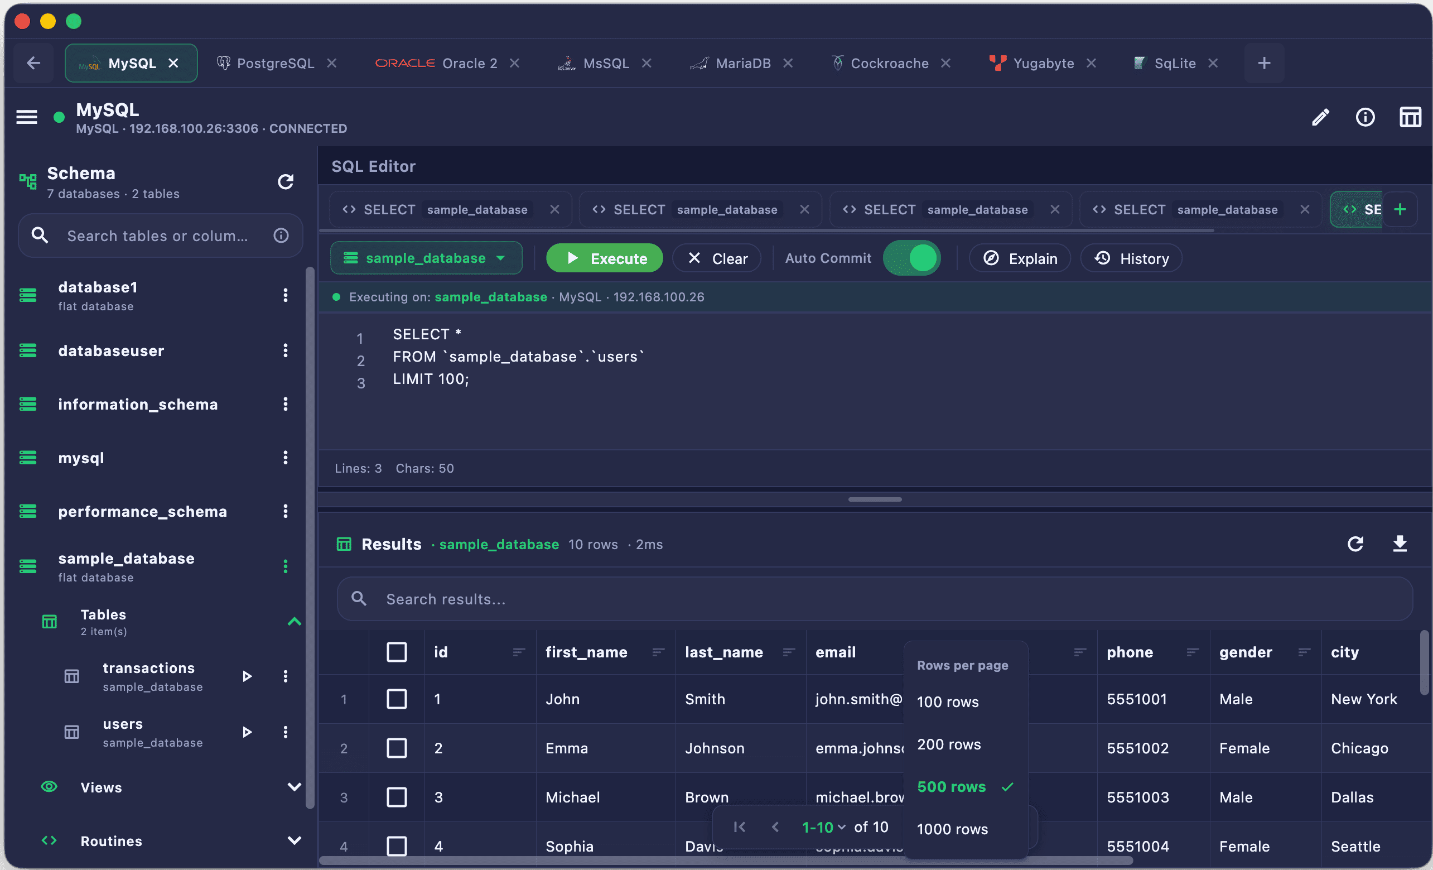This screenshot has width=1433, height=870.
Task: Expand the Routines section
Action: (x=295, y=841)
